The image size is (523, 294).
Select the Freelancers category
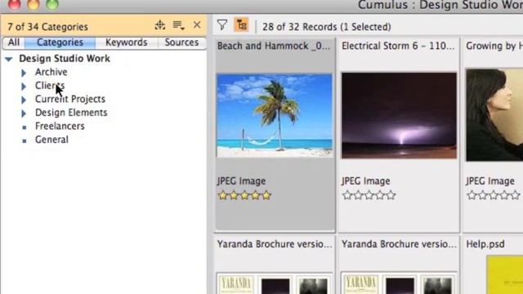[x=60, y=127]
